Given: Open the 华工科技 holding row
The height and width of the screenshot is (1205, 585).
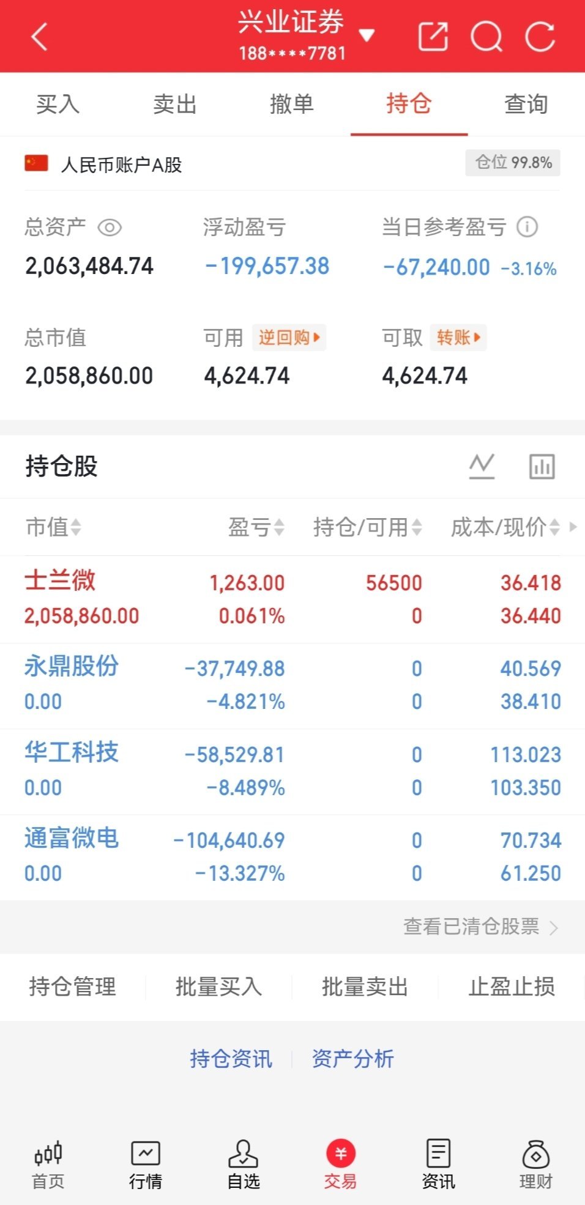Looking at the screenshot, I should 292,771.
